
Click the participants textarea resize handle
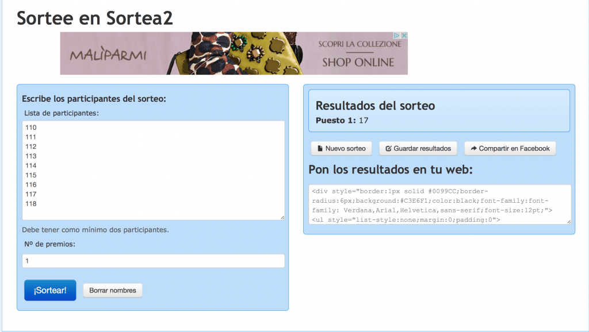(282, 218)
